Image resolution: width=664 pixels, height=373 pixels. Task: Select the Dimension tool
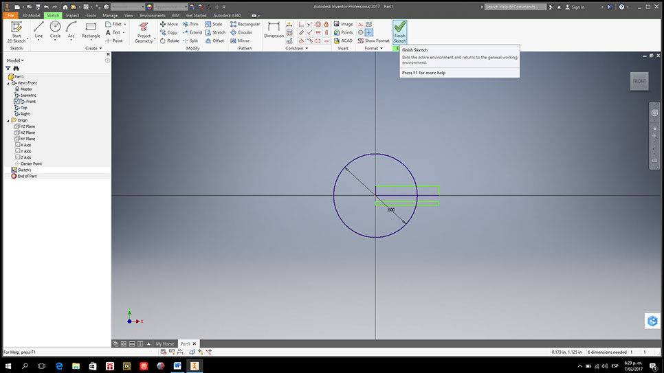[274, 30]
